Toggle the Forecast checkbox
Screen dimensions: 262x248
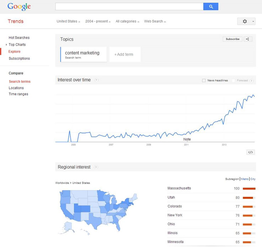[x=234, y=80]
